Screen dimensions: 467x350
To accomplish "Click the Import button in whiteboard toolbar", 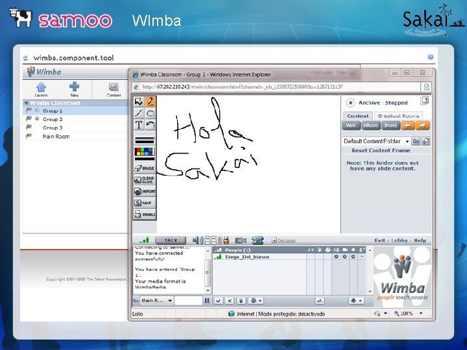I will pos(145,191).
